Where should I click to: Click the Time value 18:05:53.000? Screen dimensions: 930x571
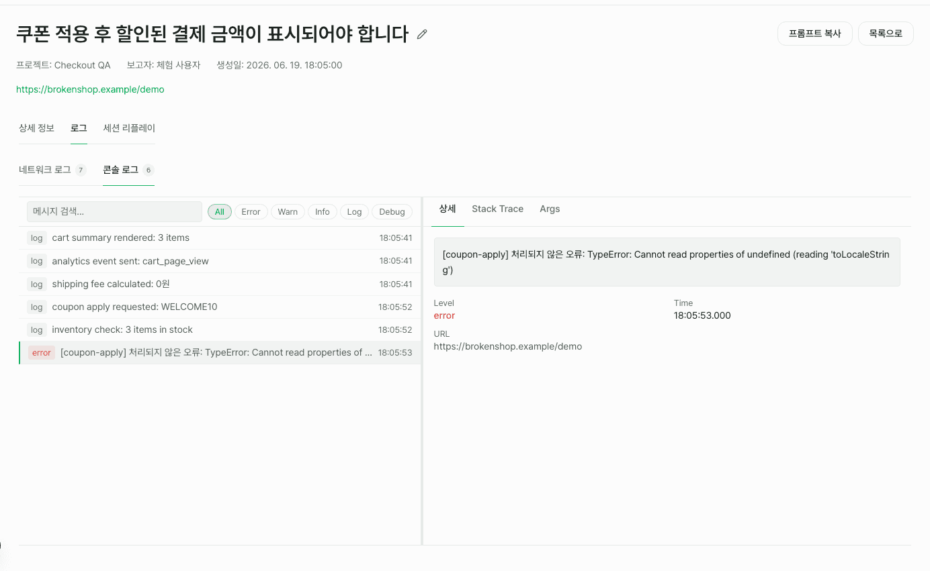coord(702,315)
